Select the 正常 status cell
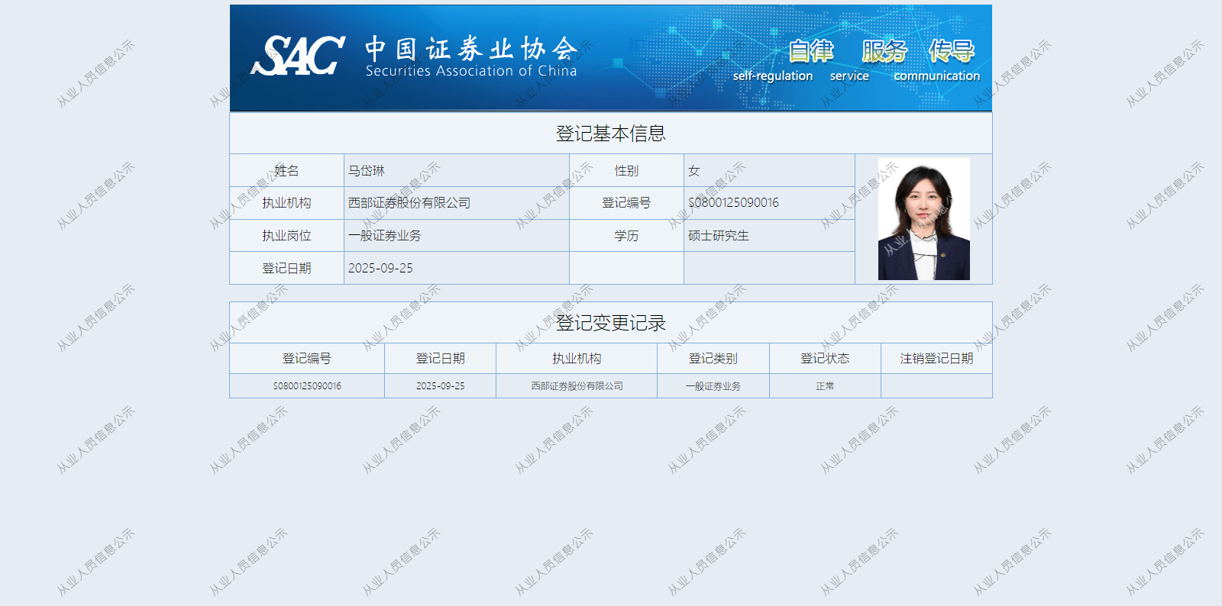The height and width of the screenshot is (606, 1222). click(x=825, y=386)
